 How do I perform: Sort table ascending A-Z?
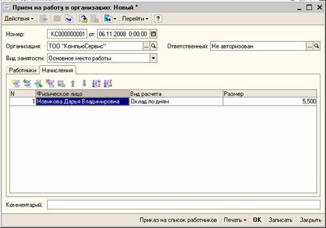tap(96, 83)
